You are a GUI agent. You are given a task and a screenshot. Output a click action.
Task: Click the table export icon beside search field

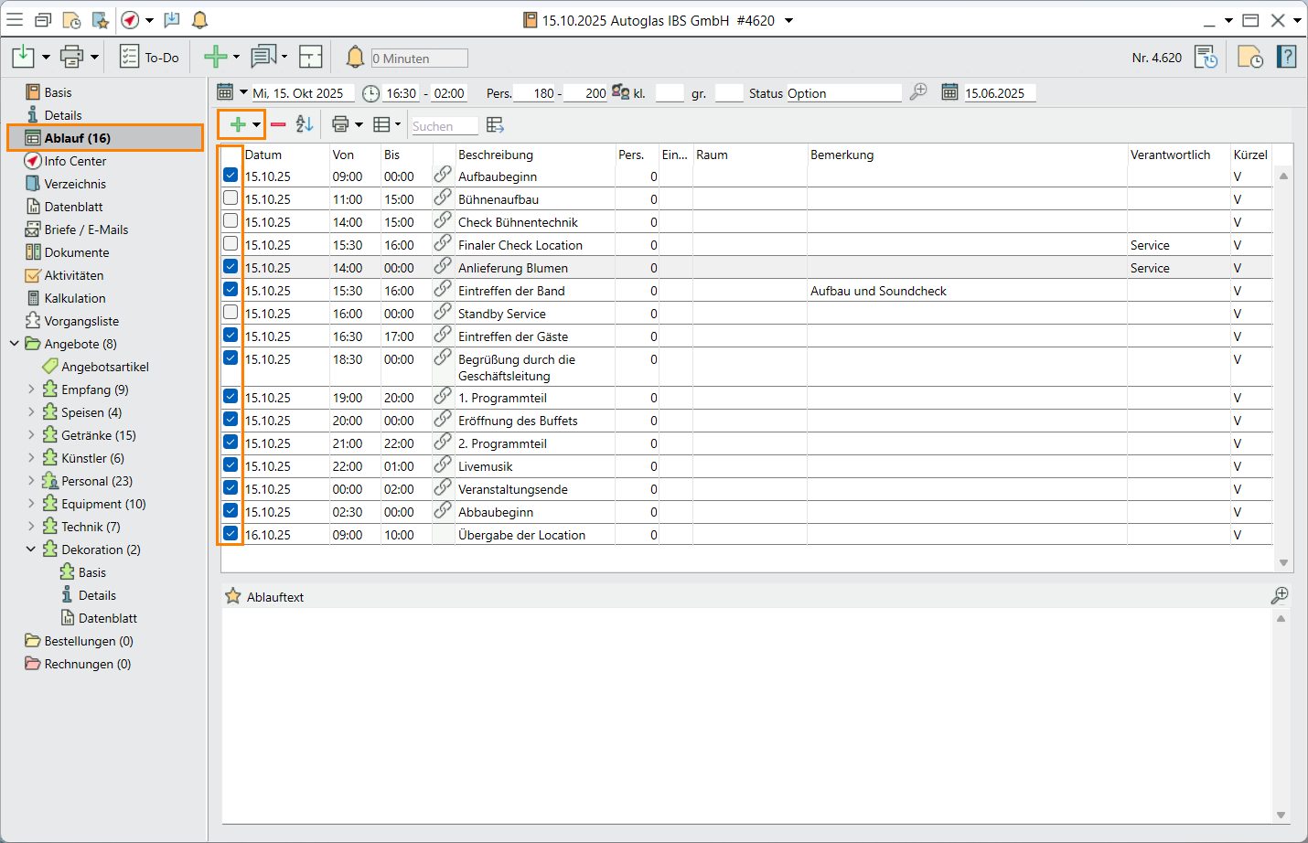496,125
